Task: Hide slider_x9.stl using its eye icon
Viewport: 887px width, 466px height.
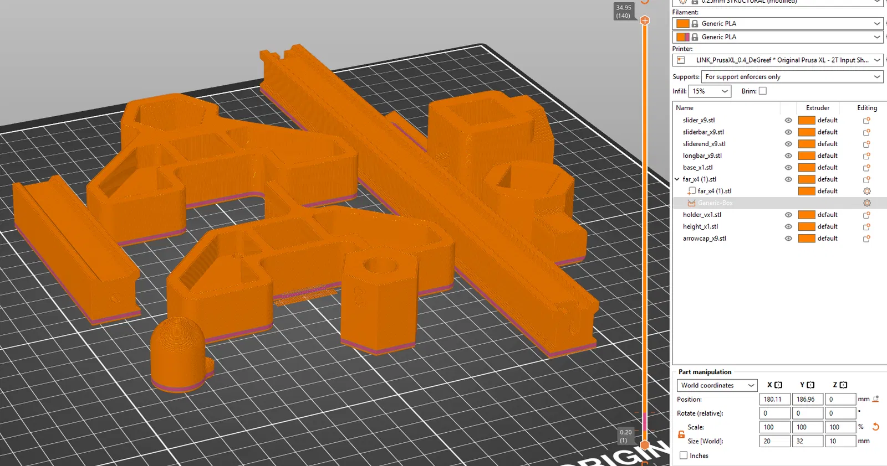Action: (788, 120)
